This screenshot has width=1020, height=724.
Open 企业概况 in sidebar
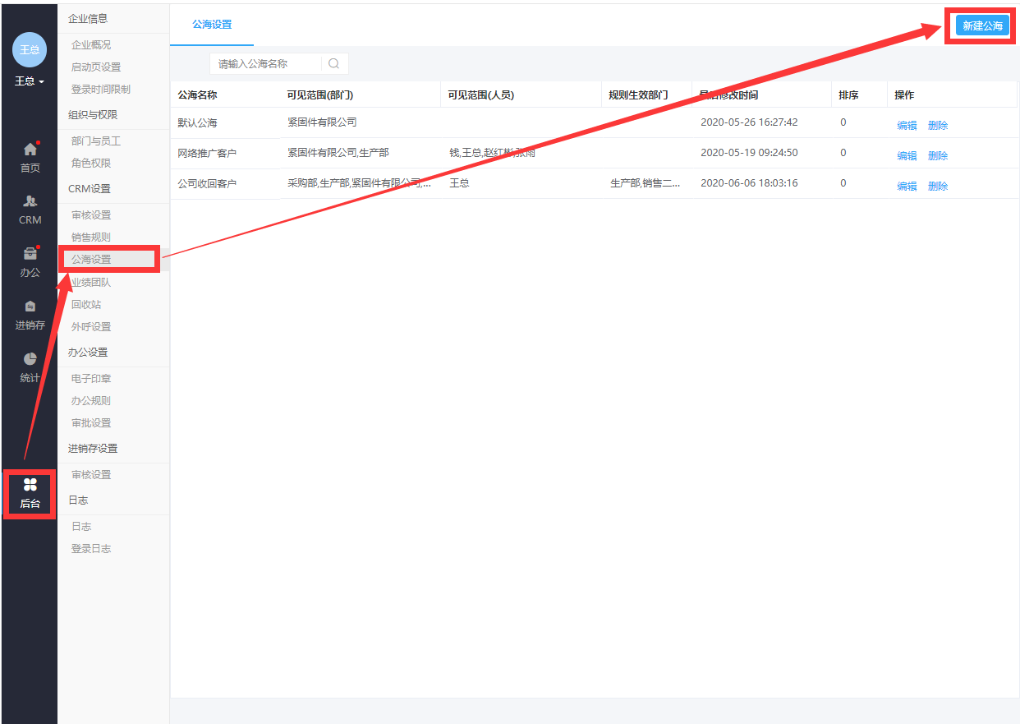click(x=91, y=44)
